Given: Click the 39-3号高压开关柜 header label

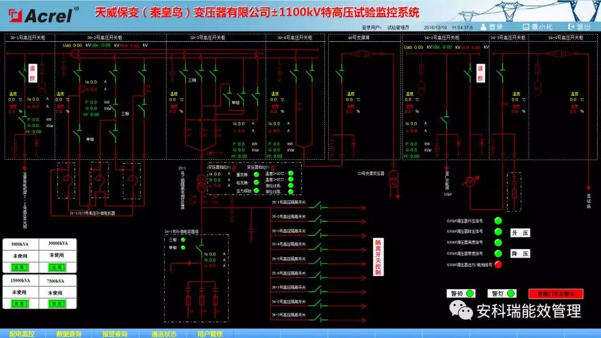Looking at the screenshot, I should pos(208,38).
